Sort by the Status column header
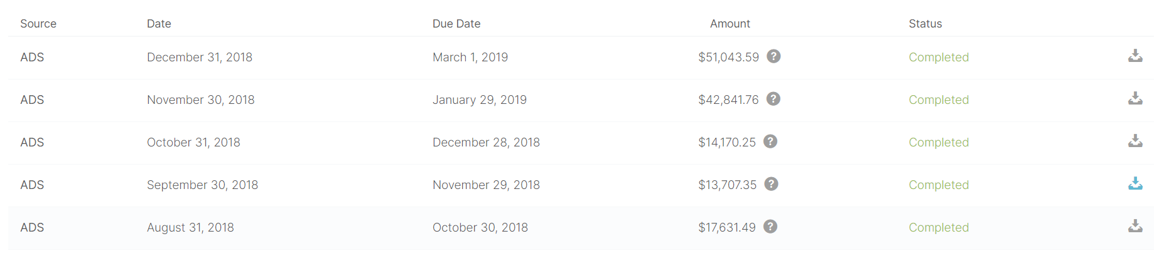This screenshot has width=1169, height=261. tap(925, 24)
